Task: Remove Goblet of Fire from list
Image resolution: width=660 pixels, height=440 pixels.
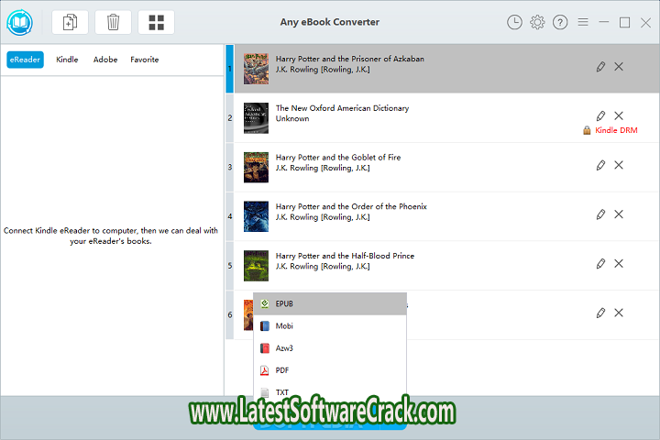Action: 619,165
